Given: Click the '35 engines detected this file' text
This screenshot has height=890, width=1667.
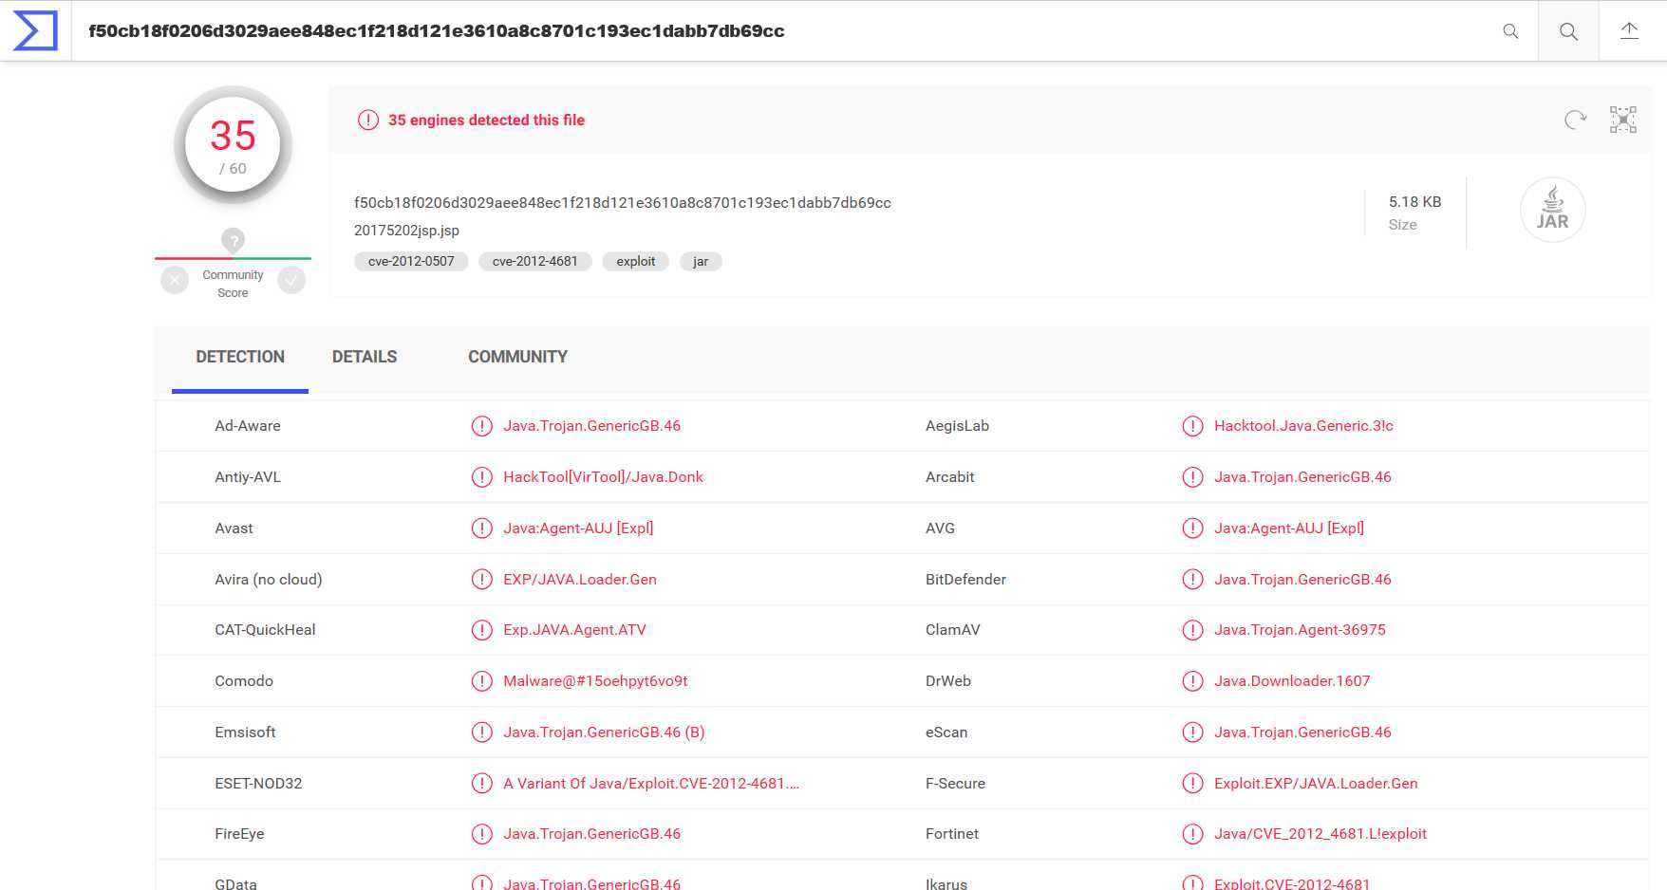Looking at the screenshot, I should click(x=486, y=121).
